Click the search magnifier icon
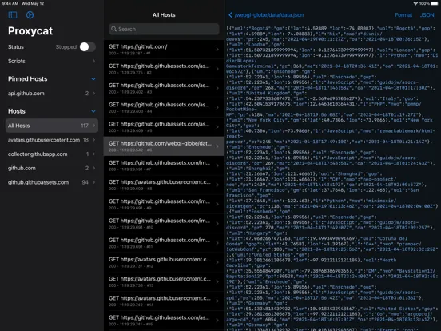Screen dimensions: 441x331 tap(113, 29)
